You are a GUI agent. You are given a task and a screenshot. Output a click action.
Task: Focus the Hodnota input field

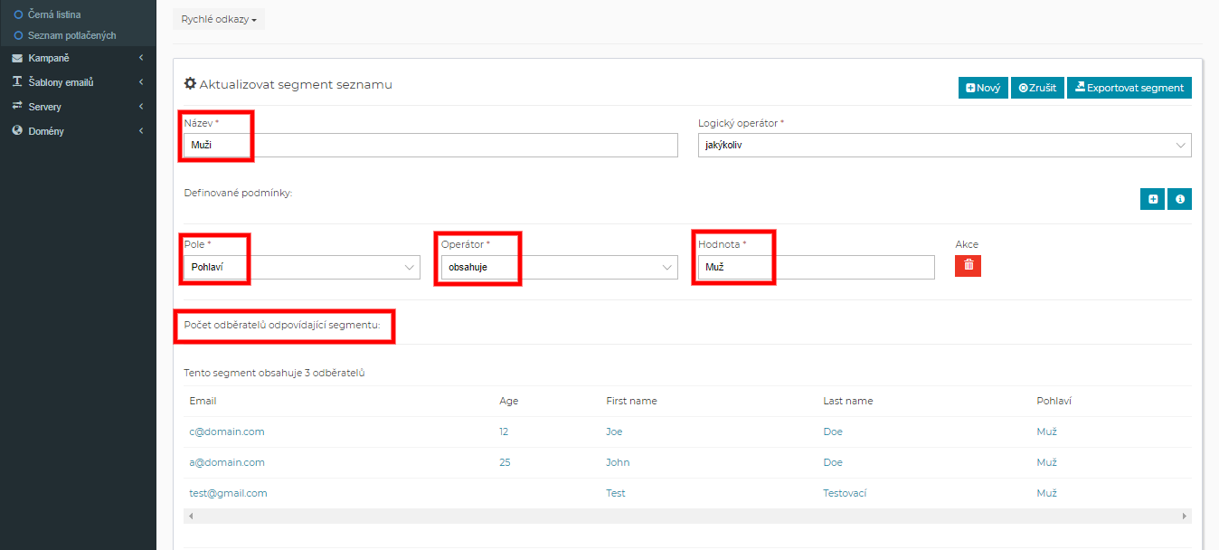point(814,267)
